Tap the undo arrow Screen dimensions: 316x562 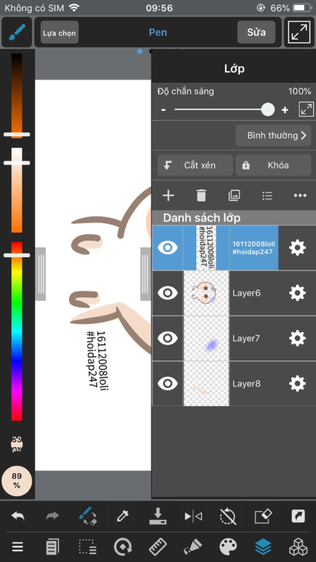[18, 516]
